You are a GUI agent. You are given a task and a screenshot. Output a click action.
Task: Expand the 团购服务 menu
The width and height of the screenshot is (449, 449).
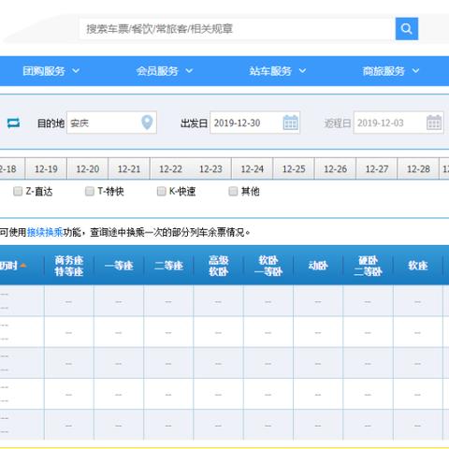tap(51, 71)
